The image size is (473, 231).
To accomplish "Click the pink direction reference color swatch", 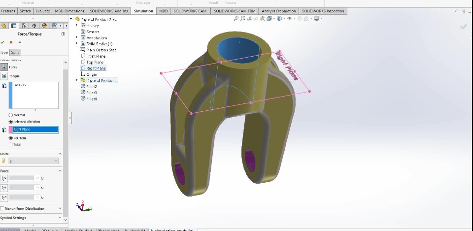I will click(x=10, y=130).
